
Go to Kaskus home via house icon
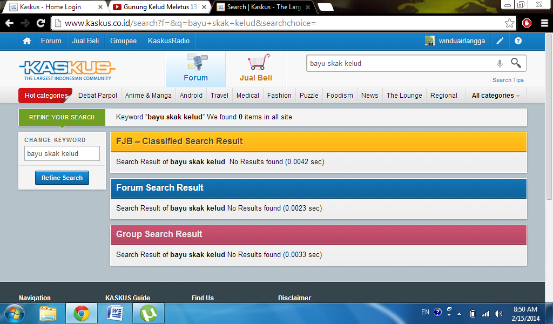tap(27, 41)
